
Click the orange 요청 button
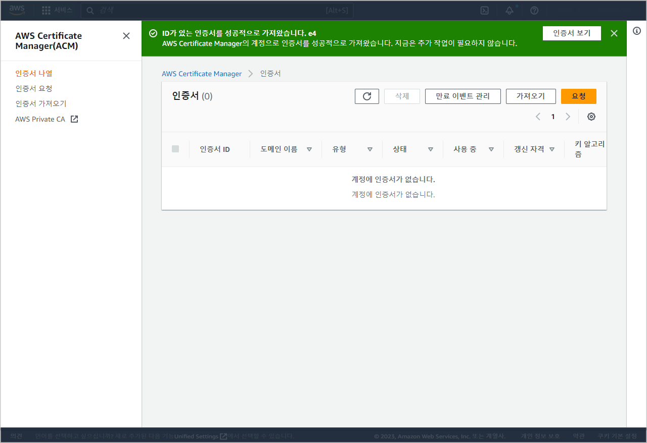pyautogui.click(x=579, y=96)
